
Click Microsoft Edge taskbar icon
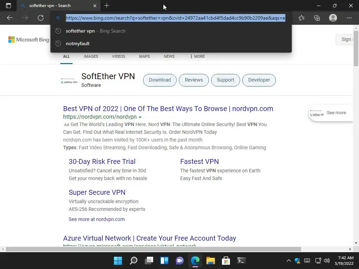[195, 261]
